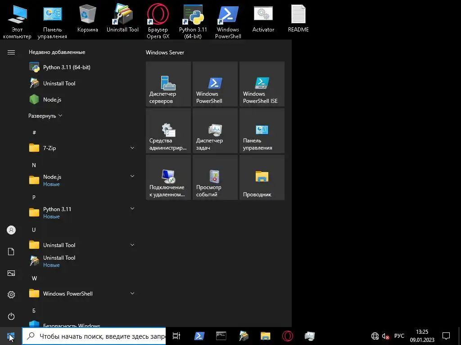Select the README desktop file
This screenshot has width=461, height=345.
(298, 18)
